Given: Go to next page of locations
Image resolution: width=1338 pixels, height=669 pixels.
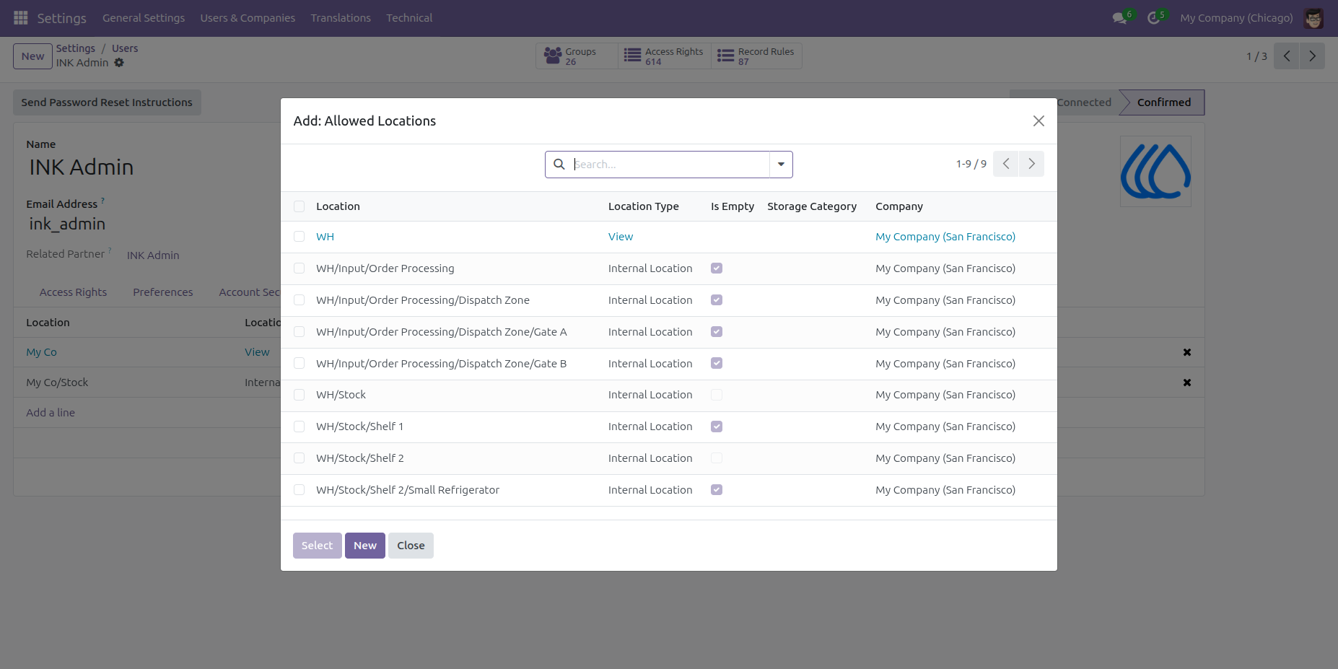Looking at the screenshot, I should 1031,164.
